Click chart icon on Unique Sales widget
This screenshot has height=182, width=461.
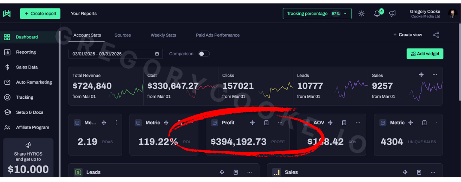pos(383,123)
